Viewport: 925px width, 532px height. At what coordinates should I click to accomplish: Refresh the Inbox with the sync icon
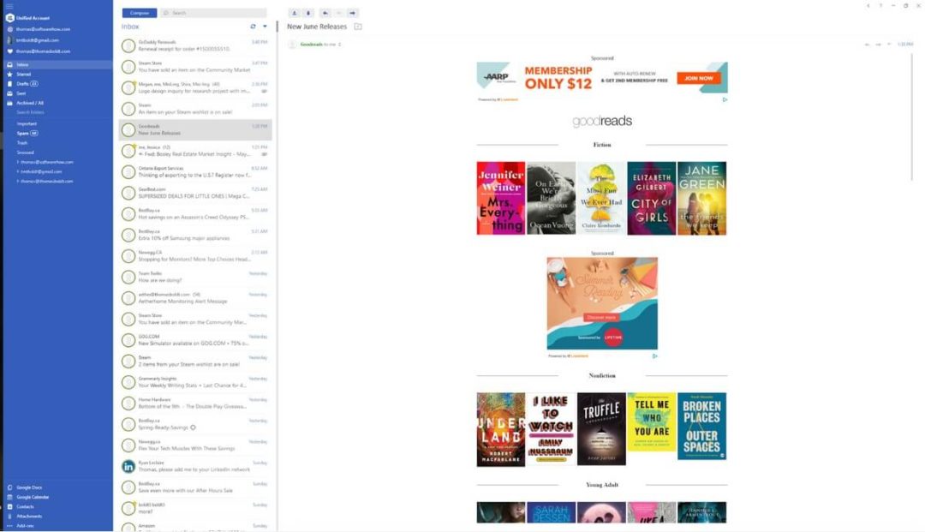253,27
